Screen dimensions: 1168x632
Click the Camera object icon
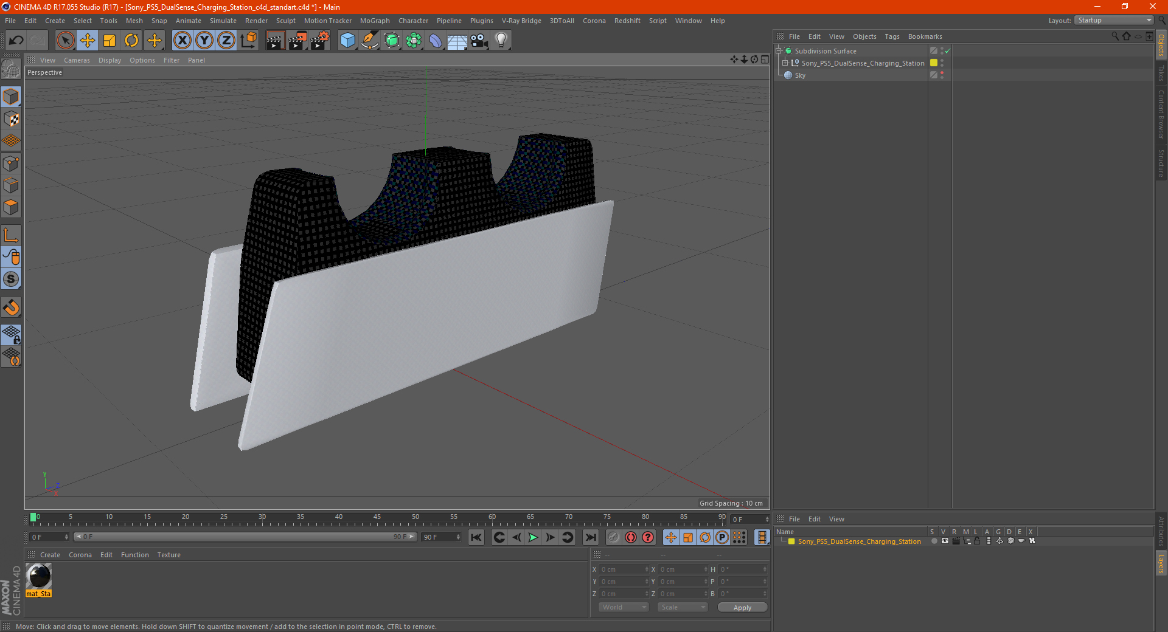tap(479, 41)
